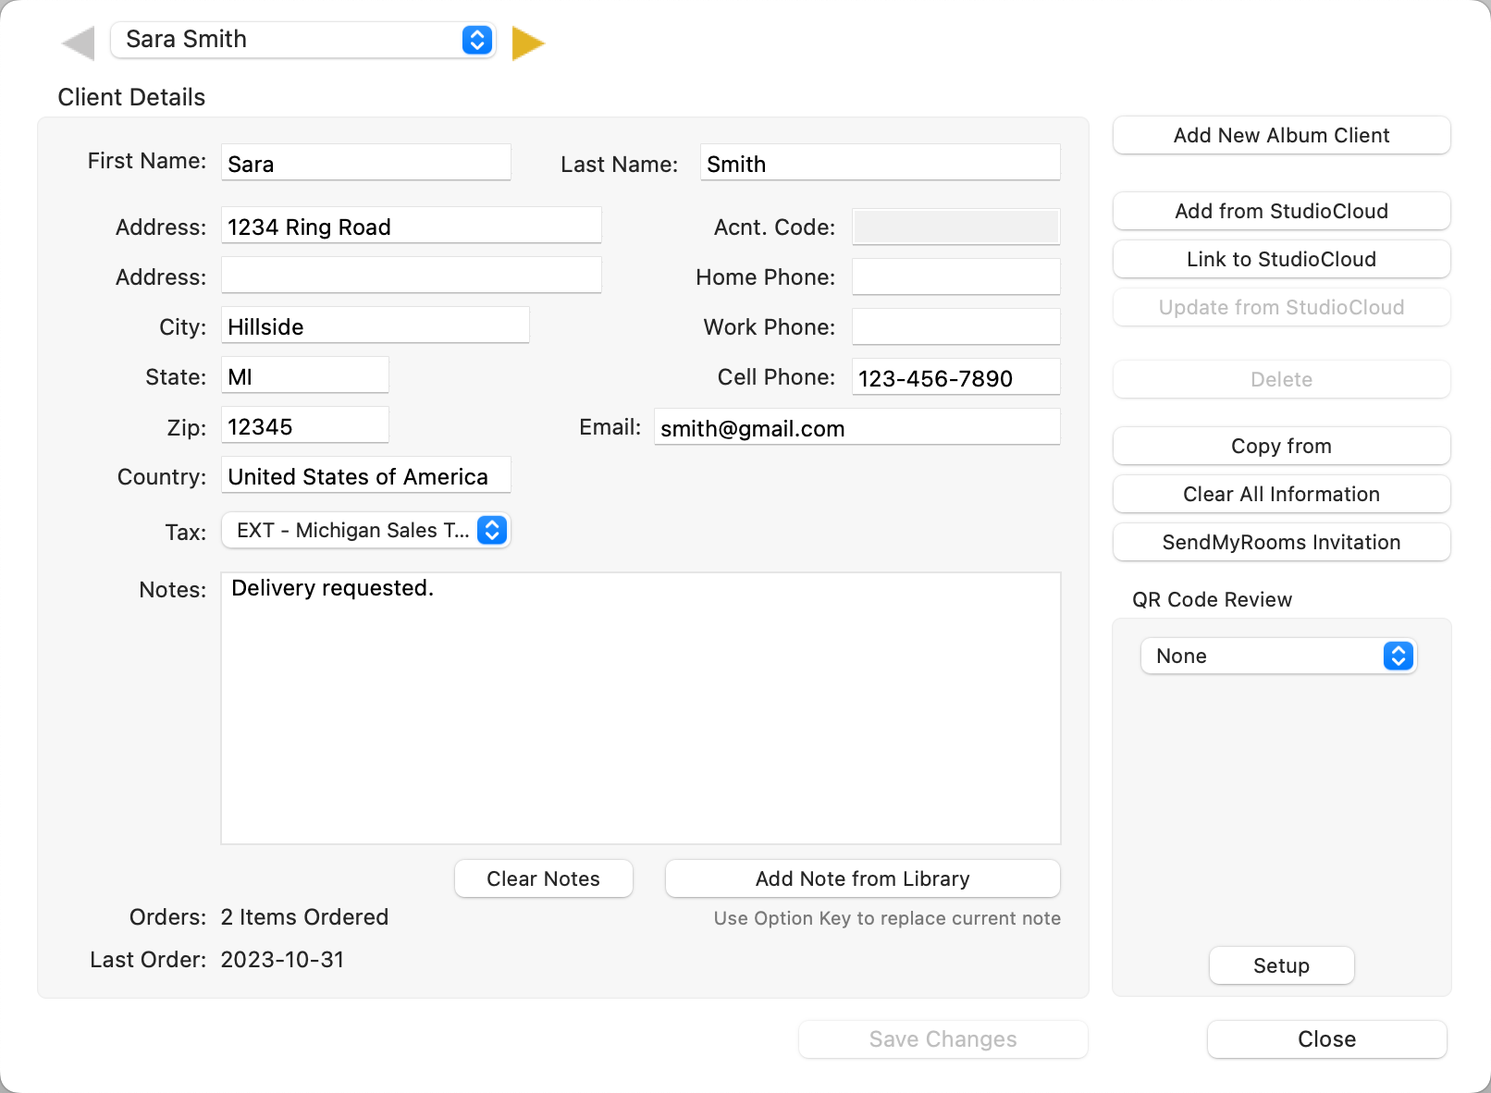Open QR code Setup

point(1281,965)
